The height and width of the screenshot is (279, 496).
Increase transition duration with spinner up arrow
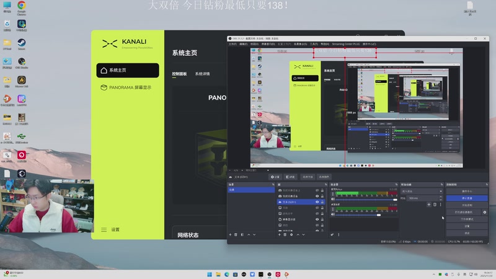pyautogui.click(x=441, y=197)
